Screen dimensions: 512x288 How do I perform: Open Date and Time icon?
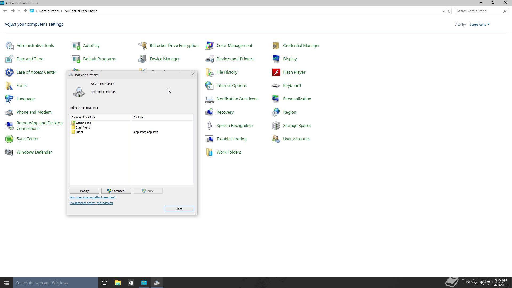click(x=9, y=59)
